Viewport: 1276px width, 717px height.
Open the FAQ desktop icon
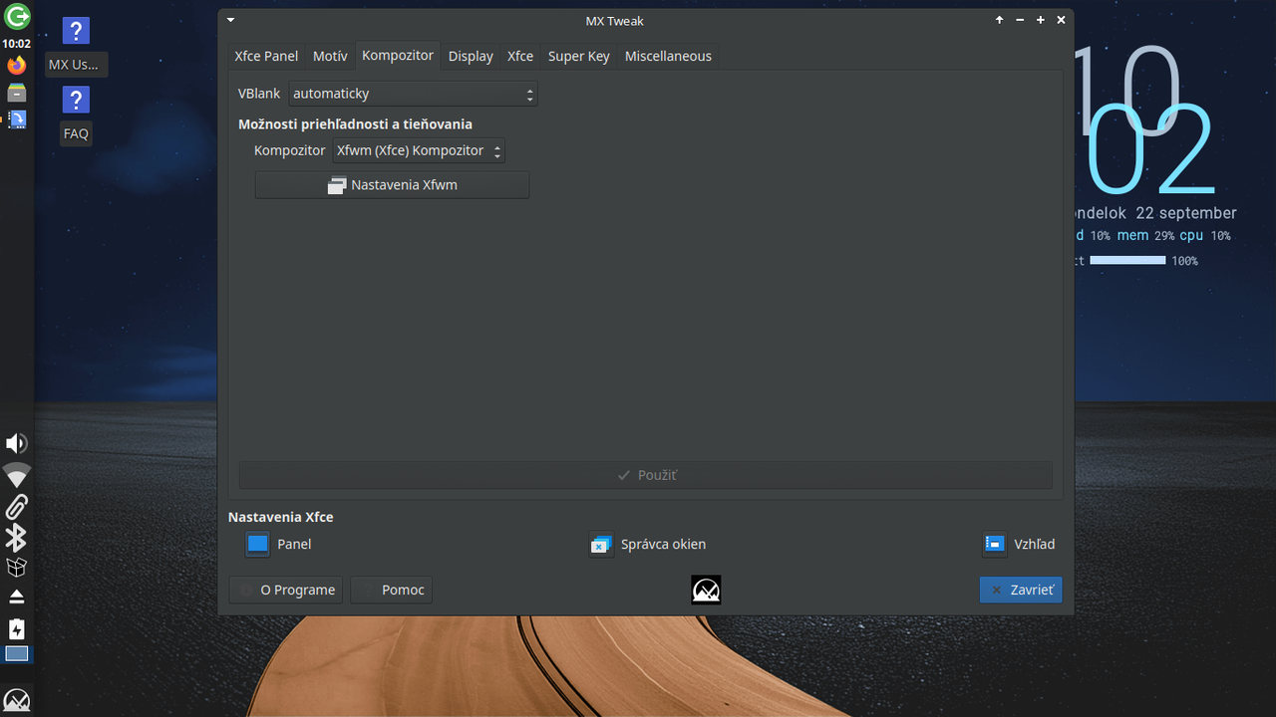[76, 115]
